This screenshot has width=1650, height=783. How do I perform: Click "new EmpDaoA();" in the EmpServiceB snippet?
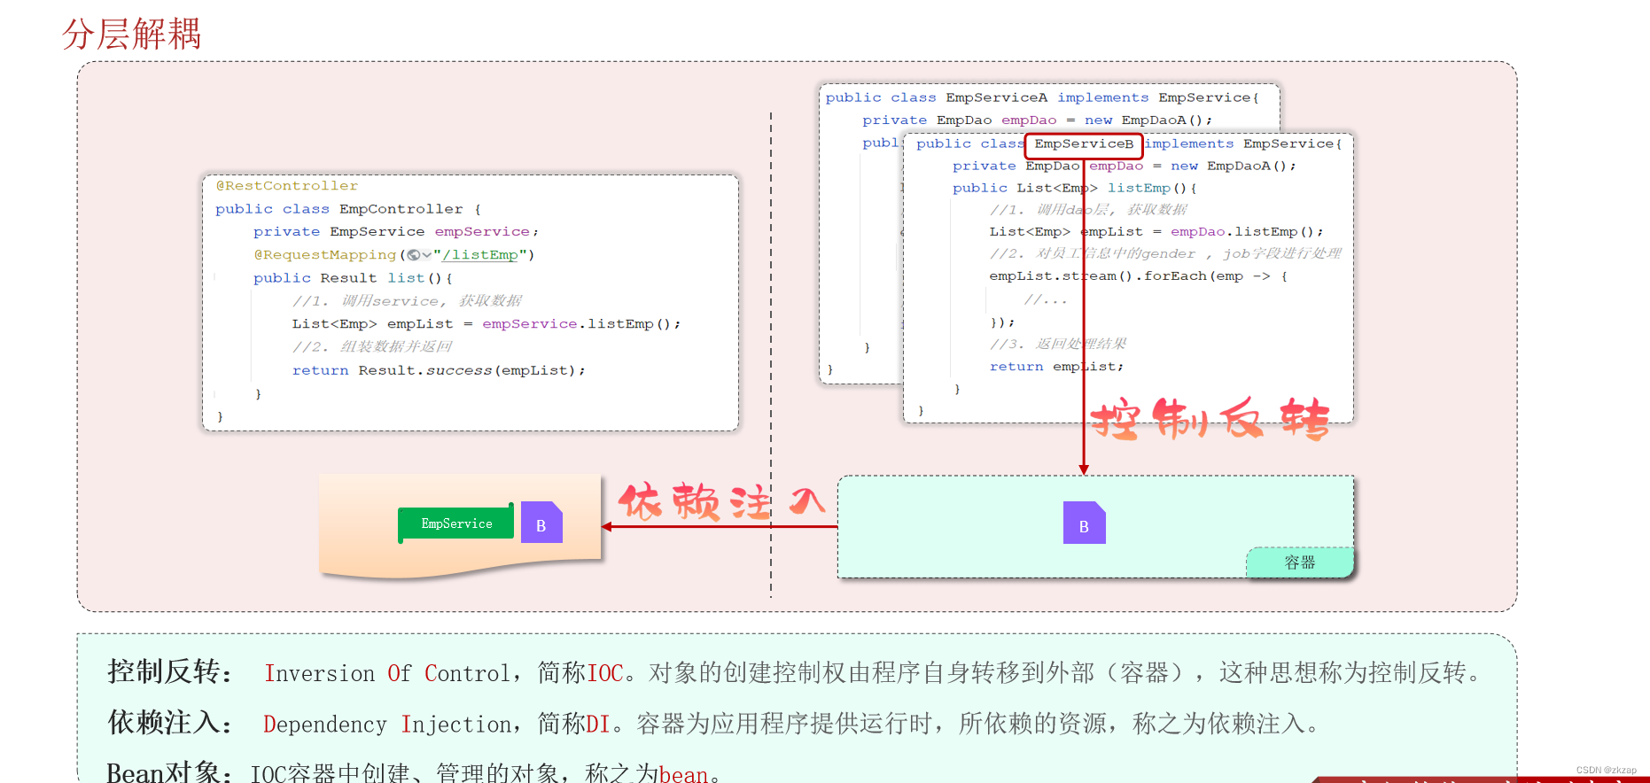[1234, 167]
